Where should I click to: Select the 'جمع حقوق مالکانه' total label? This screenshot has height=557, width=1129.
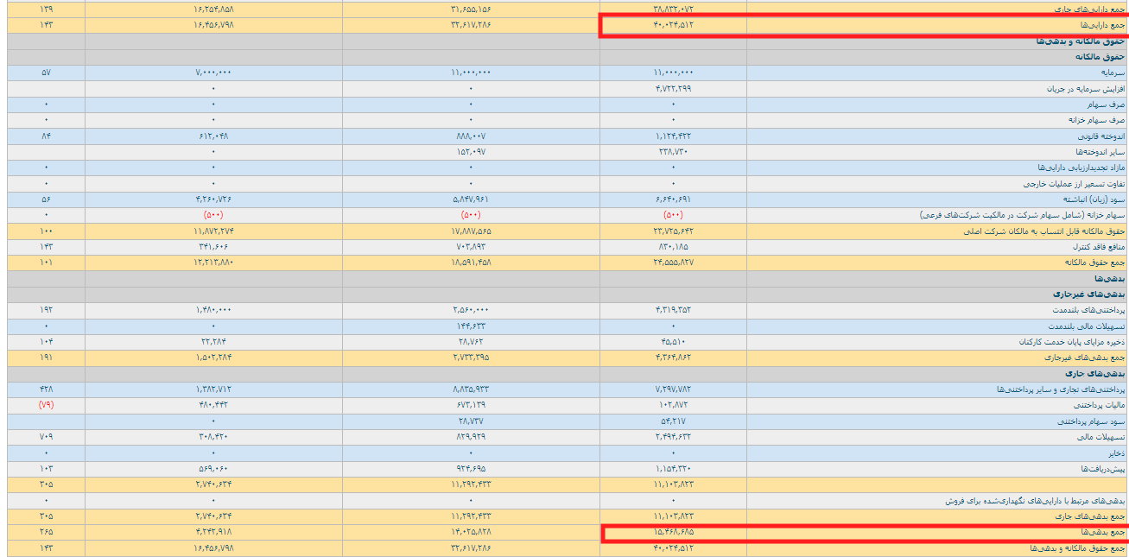[x=1100, y=262]
